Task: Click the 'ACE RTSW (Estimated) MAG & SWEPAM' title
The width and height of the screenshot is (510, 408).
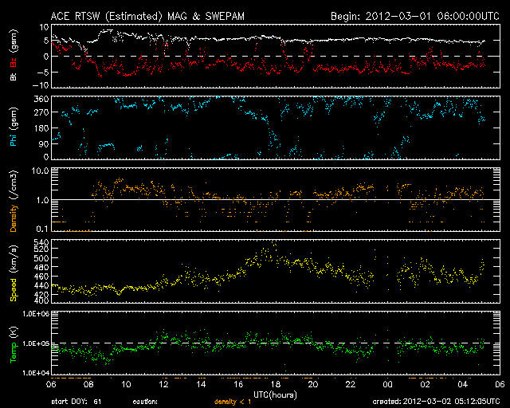Action: (147, 16)
